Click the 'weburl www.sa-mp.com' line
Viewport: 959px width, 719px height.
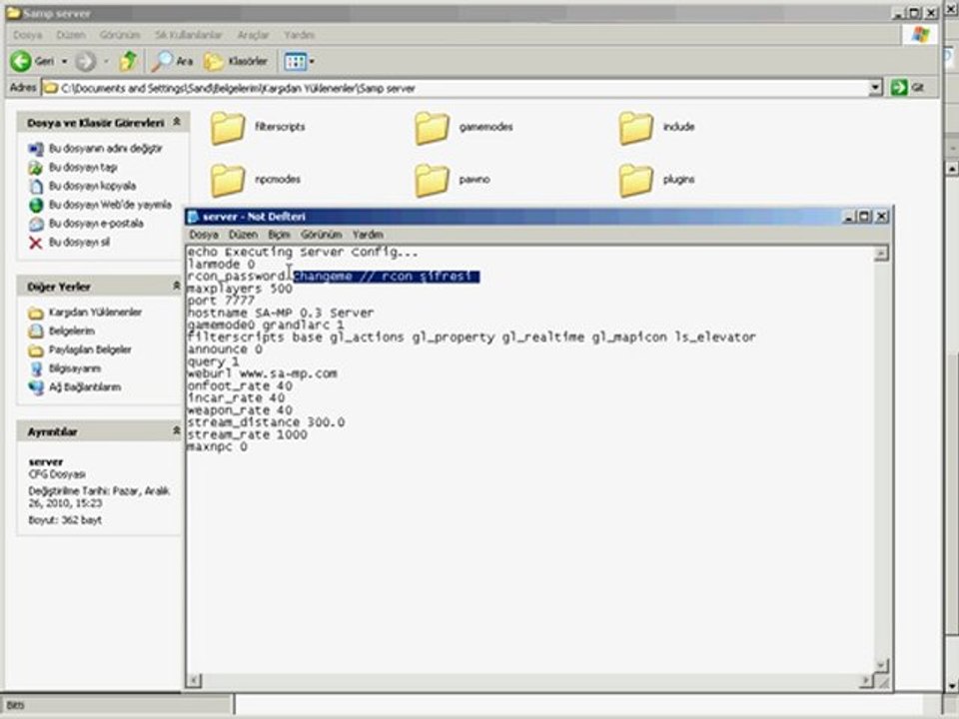click(x=262, y=373)
